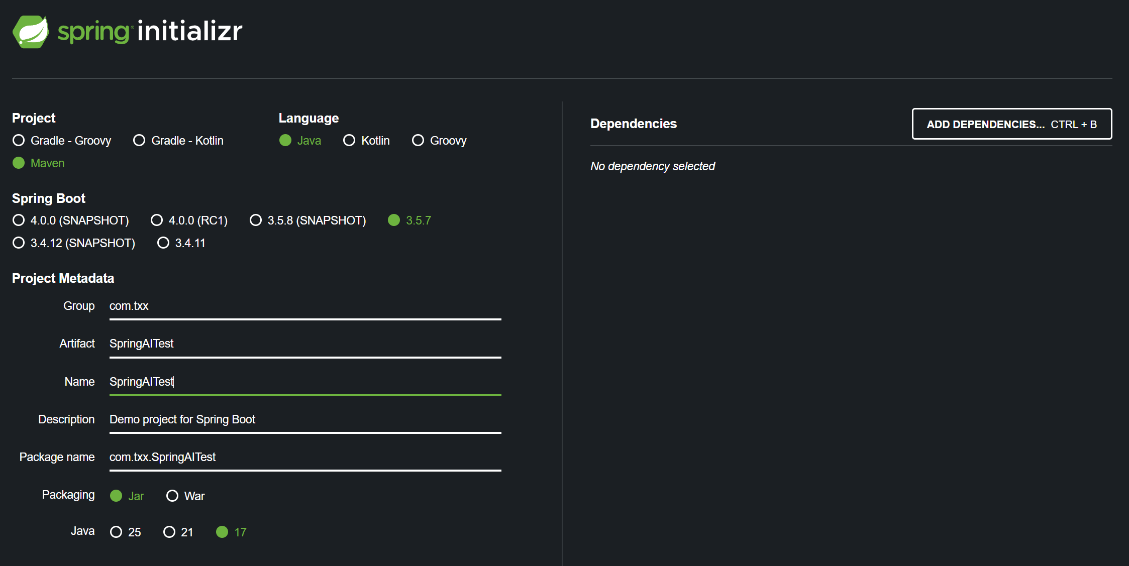Image resolution: width=1129 pixels, height=566 pixels.
Task: Pick Kotlin as the language
Action: [x=349, y=141]
